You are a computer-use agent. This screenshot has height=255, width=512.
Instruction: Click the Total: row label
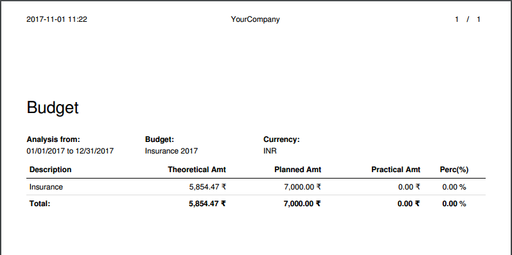[40, 204]
